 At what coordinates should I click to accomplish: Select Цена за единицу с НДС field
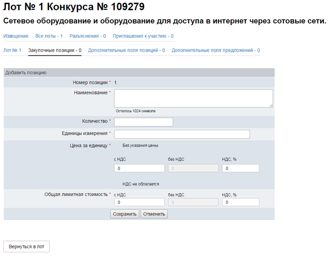click(139, 168)
